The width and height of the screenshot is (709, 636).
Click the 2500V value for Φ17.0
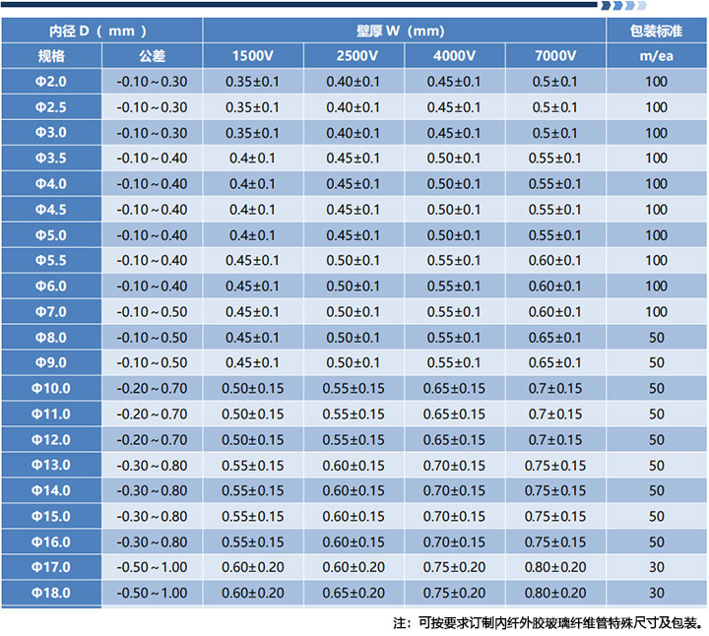click(x=354, y=567)
